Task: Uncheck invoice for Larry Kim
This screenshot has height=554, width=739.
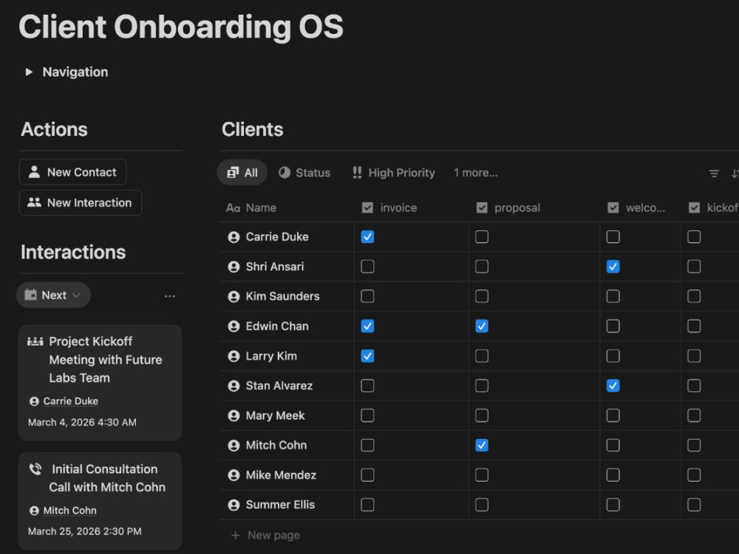Action: [x=367, y=356]
